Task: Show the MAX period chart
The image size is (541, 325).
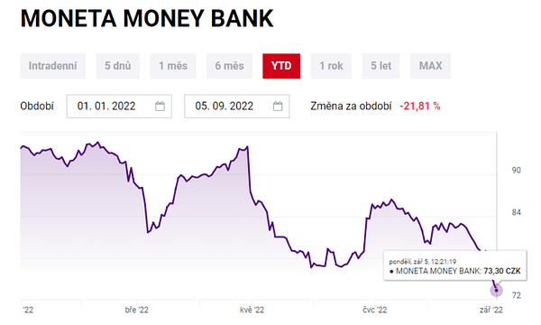Action: click(430, 66)
